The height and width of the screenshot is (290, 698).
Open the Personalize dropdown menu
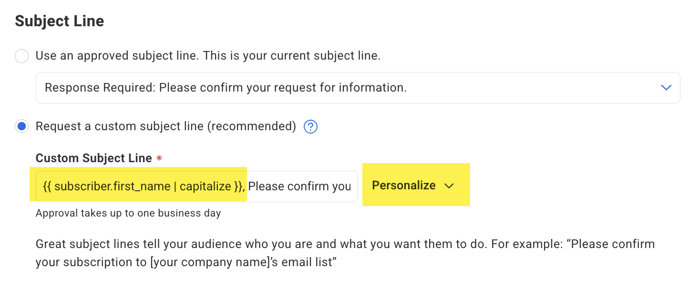coord(416,186)
